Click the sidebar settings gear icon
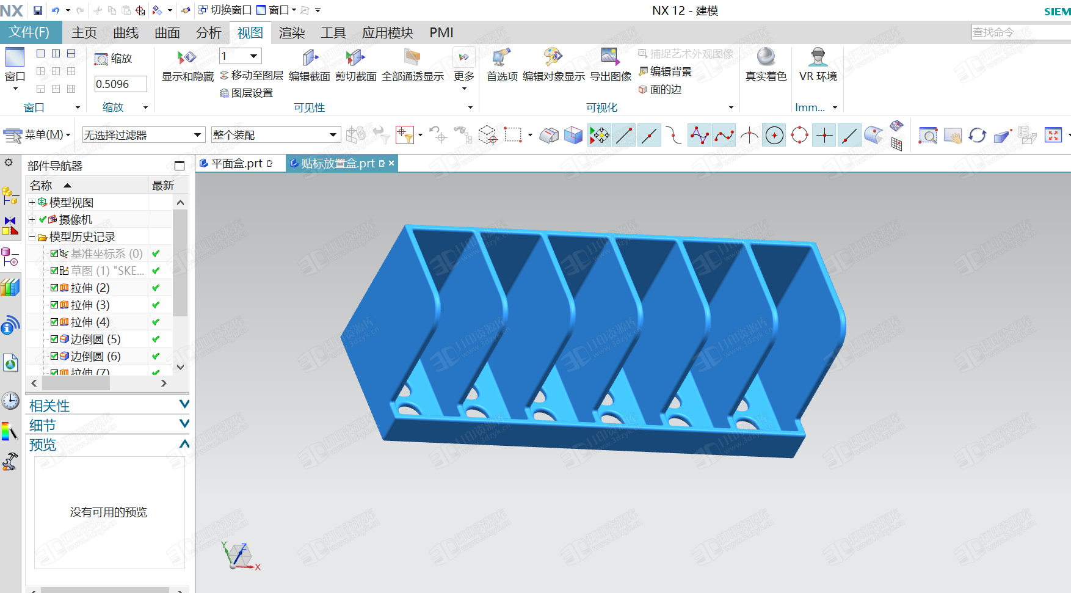This screenshot has height=593, width=1071. [x=9, y=162]
